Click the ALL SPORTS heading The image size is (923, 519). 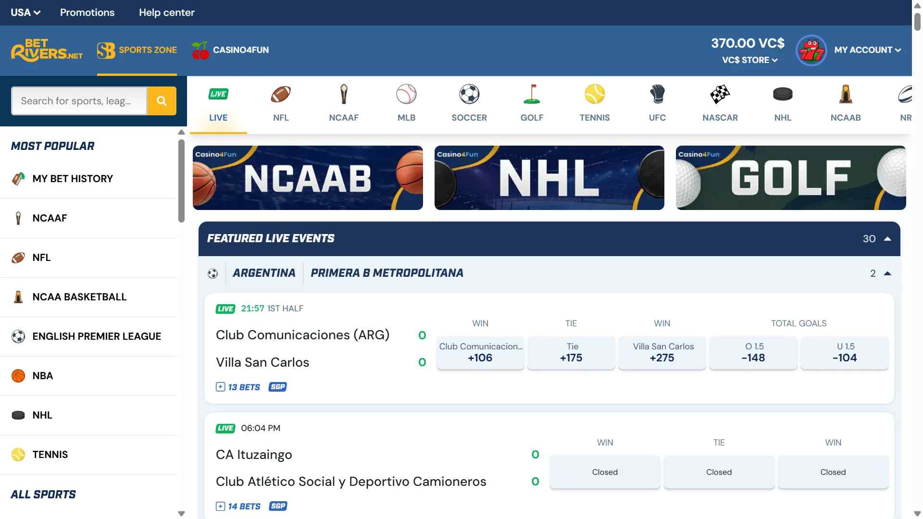click(x=43, y=494)
